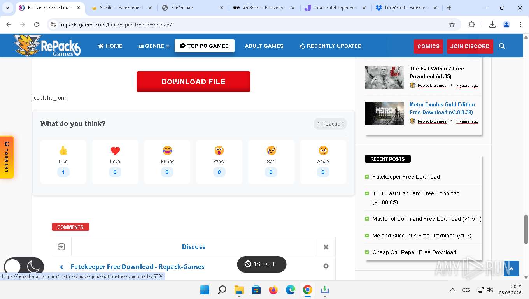Open Metro Exodus Gold Edition Free Download link
Image resolution: width=529 pixels, height=299 pixels.
(x=442, y=108)
